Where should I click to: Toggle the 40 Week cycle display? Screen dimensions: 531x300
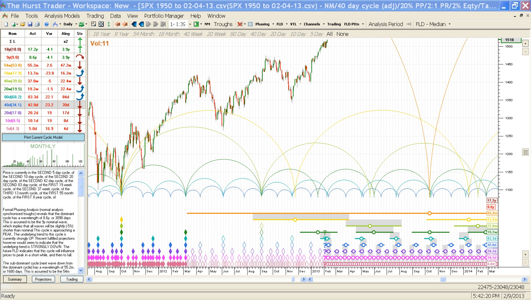[193, 34]
